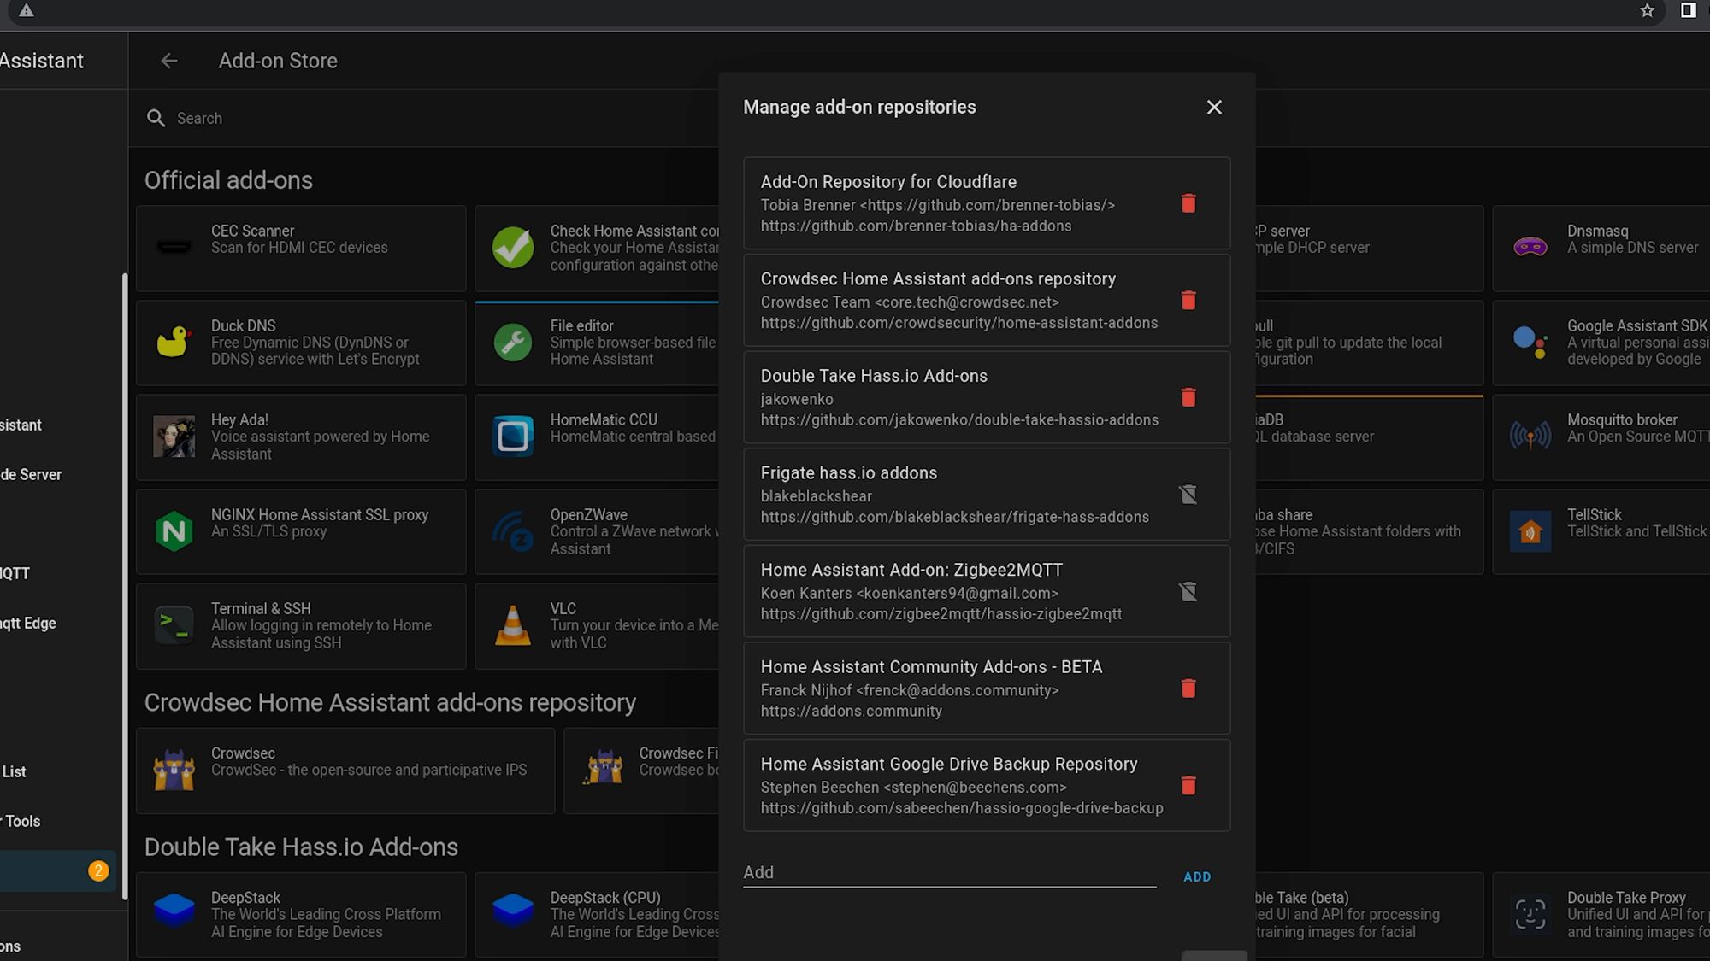1710x961 pixels.
Task: Click the 'blakeblackshear' maintainer text
Action: [x=817, y=496]
